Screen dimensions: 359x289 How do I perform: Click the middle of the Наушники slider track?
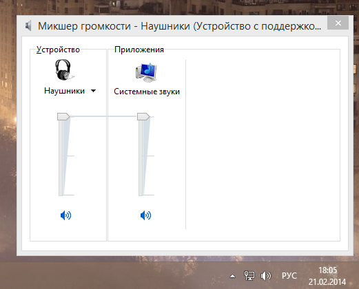[x=61, y=156]
